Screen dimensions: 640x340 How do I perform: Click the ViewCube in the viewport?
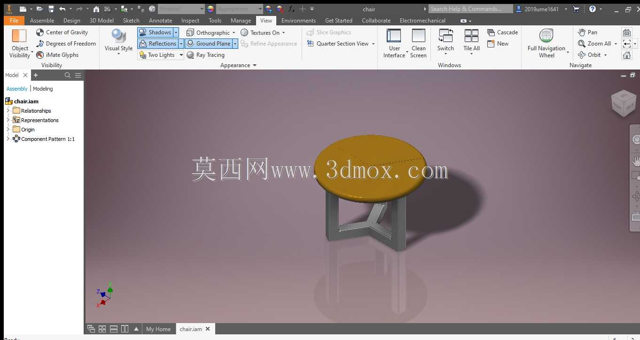pos(623,102)
